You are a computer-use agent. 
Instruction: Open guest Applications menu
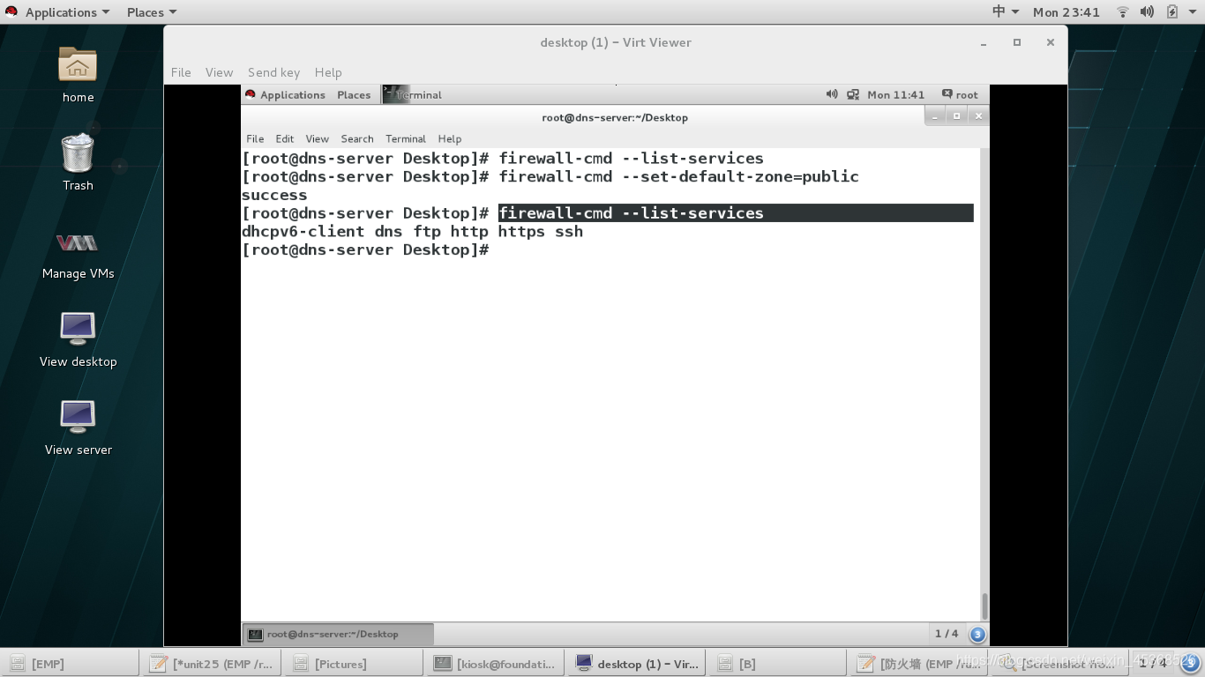[x=285, y=94]
